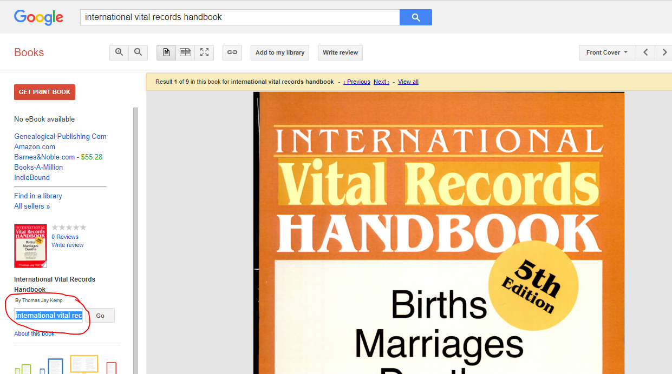Click the zoom in magnifier icon
672x374 pixels.
click(x=119, y=52)
